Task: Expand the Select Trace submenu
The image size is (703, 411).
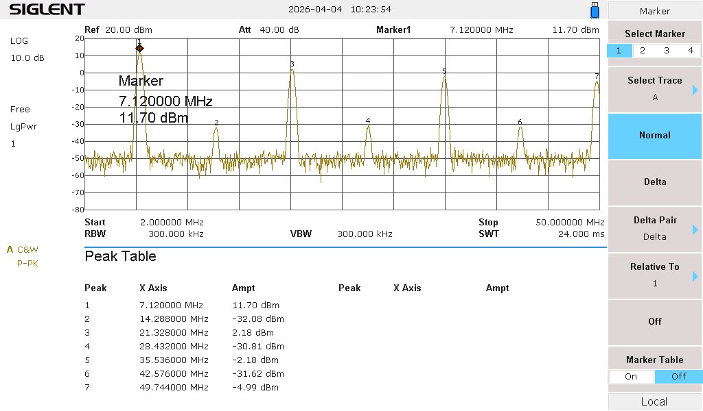Action: click(x=695, y=90)
